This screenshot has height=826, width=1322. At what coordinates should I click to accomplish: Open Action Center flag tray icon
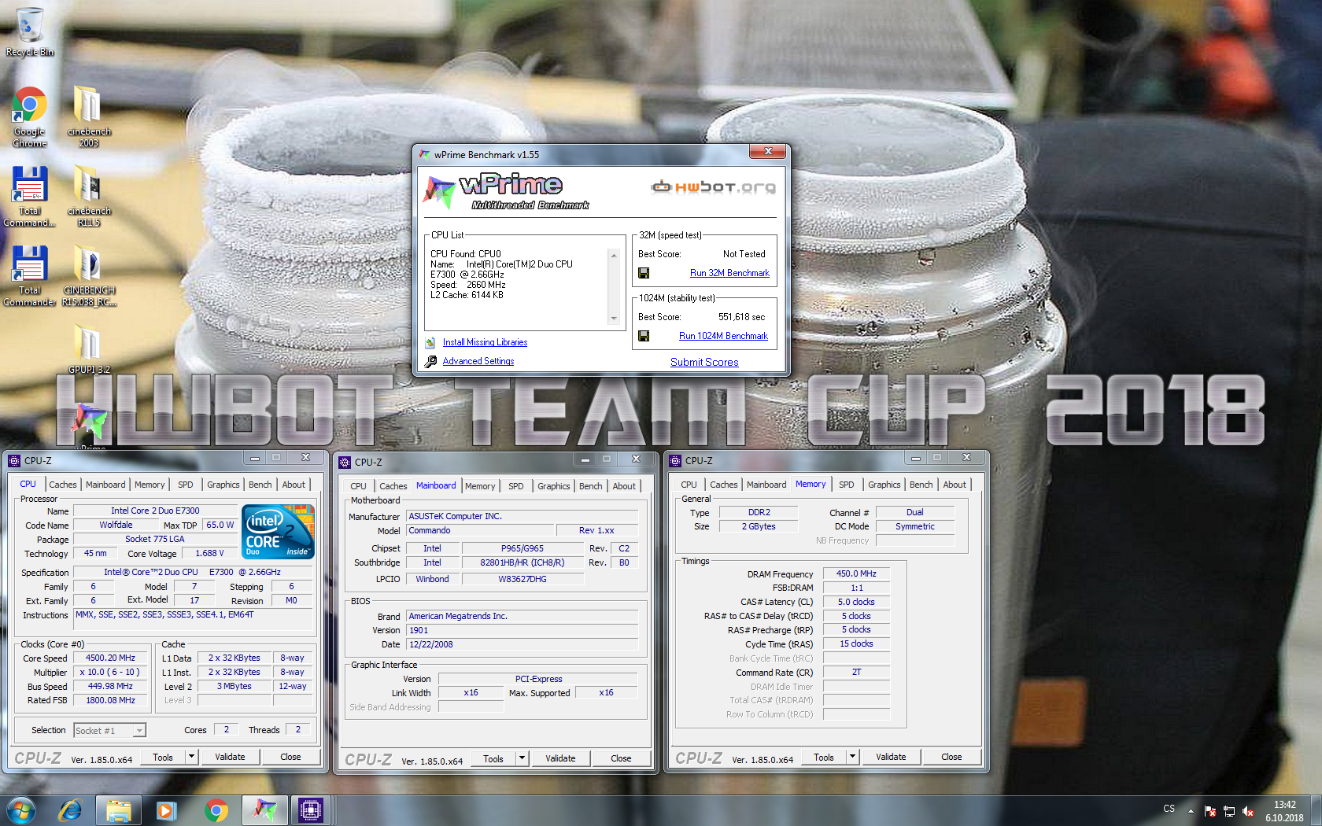pyautogui.click(x=1210, y=811)
